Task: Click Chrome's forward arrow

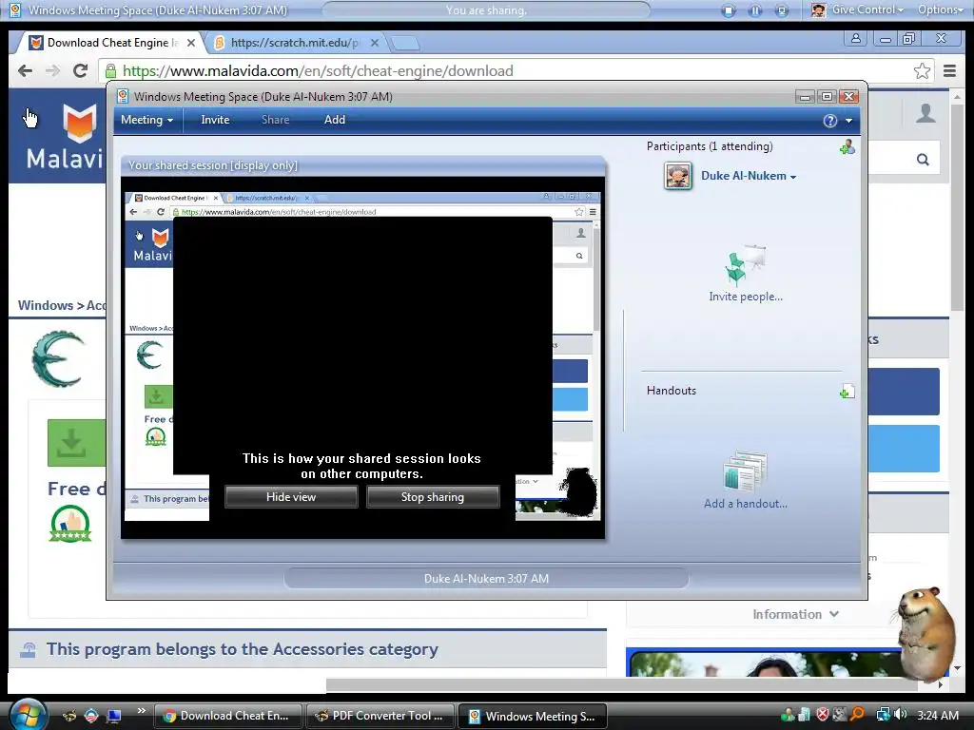Action: (x=53, y=70)
